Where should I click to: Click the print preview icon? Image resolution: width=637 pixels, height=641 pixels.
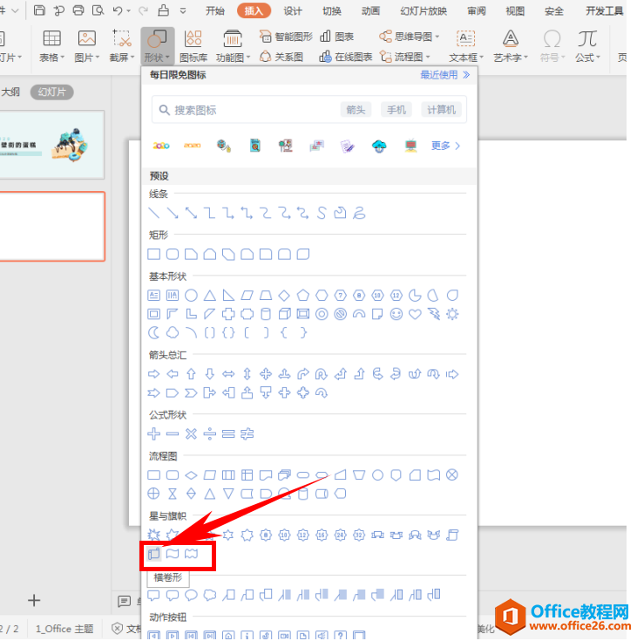98,10
